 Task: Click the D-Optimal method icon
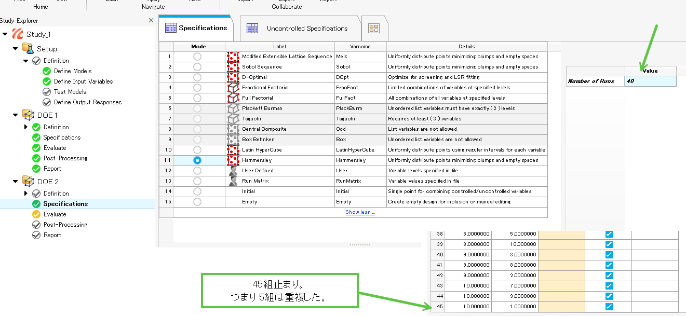[233, 77]
